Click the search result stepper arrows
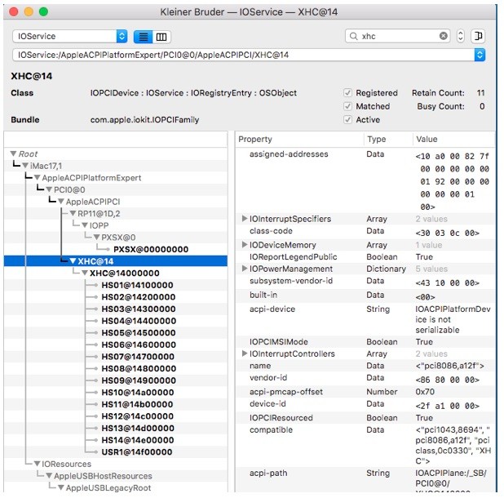504x498 pixels. (x=461, y=37)
